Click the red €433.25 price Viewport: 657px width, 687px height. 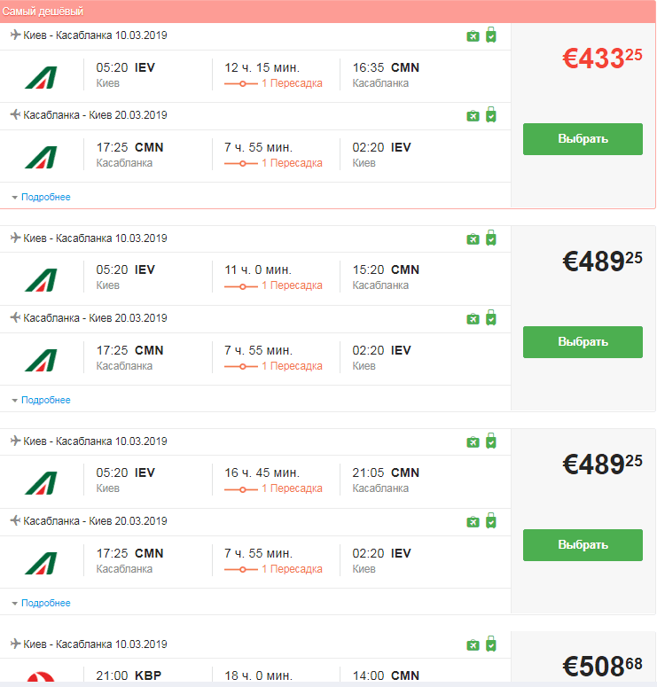pos(602,59)
